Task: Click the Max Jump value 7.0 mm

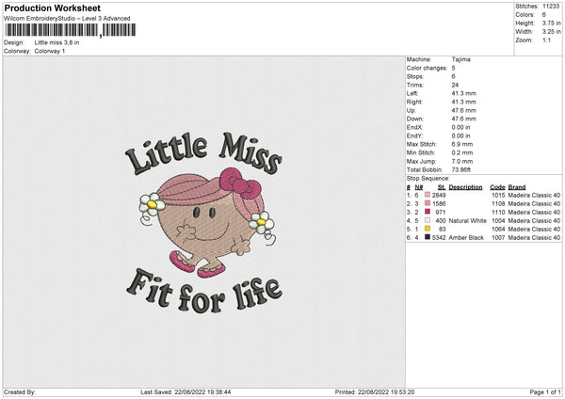Action: (462, 161)
